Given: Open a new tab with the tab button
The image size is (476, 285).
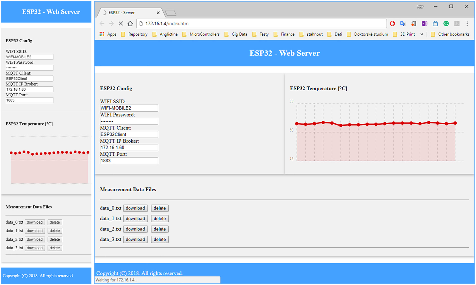Looking at the screenshot, I should (x=171, y=13).
